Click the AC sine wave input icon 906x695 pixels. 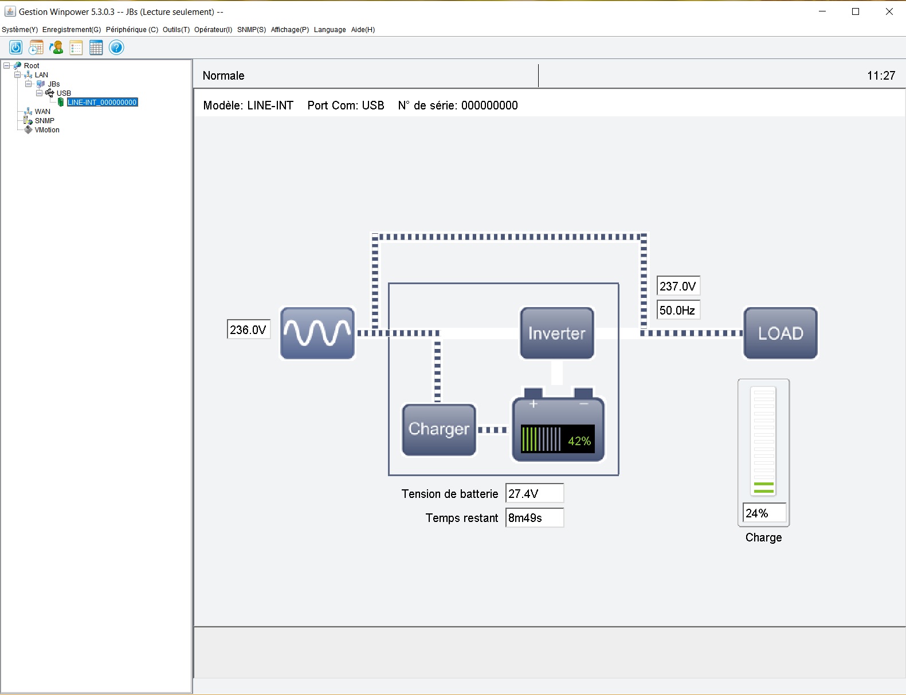pos(317,333)
